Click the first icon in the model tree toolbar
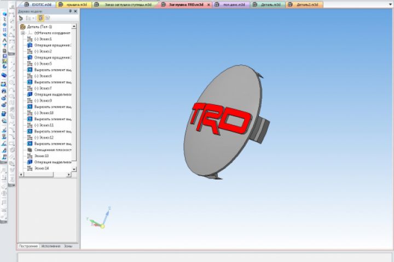This screenshot has height=262, width=394. coord(21,18)
